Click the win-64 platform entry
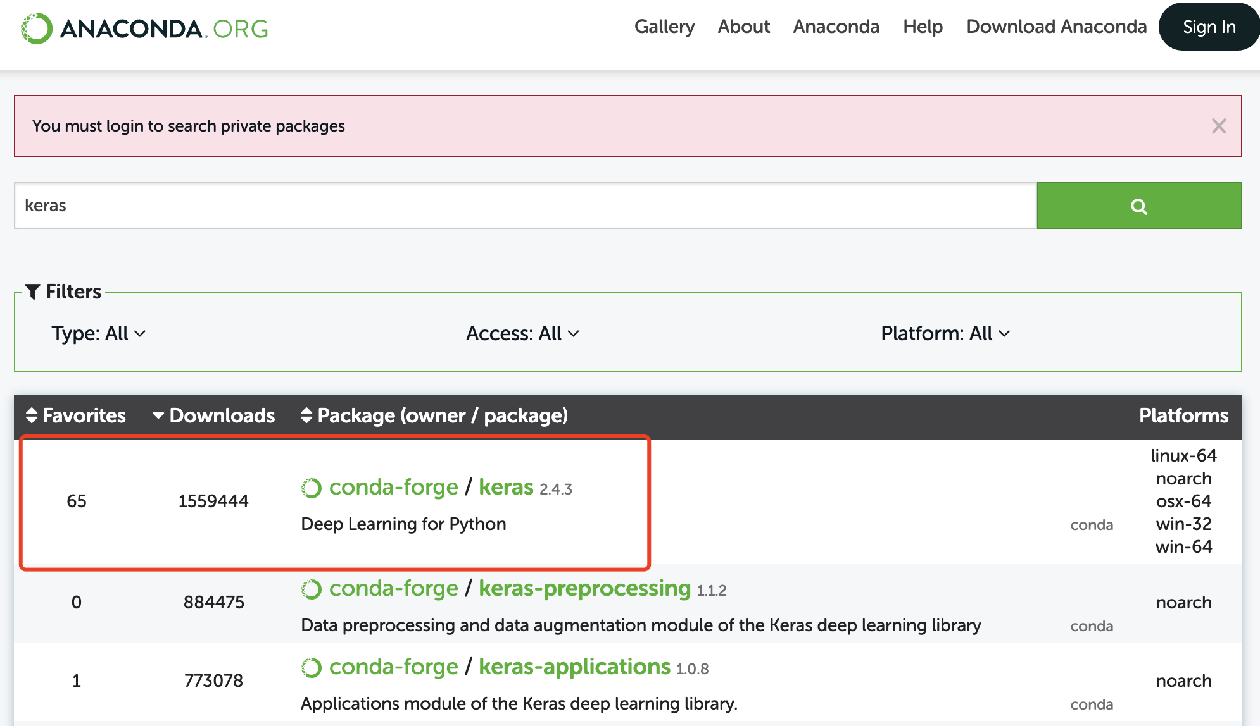Screen dimensions: 1260x726 (x=1183, y=547)
